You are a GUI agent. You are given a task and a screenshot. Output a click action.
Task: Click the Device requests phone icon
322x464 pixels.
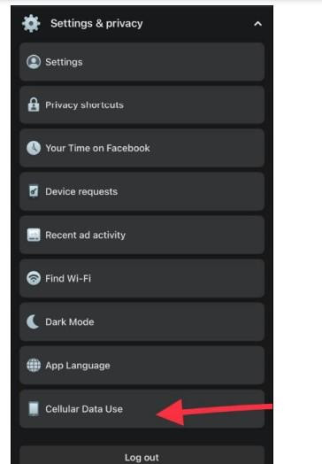34,191
